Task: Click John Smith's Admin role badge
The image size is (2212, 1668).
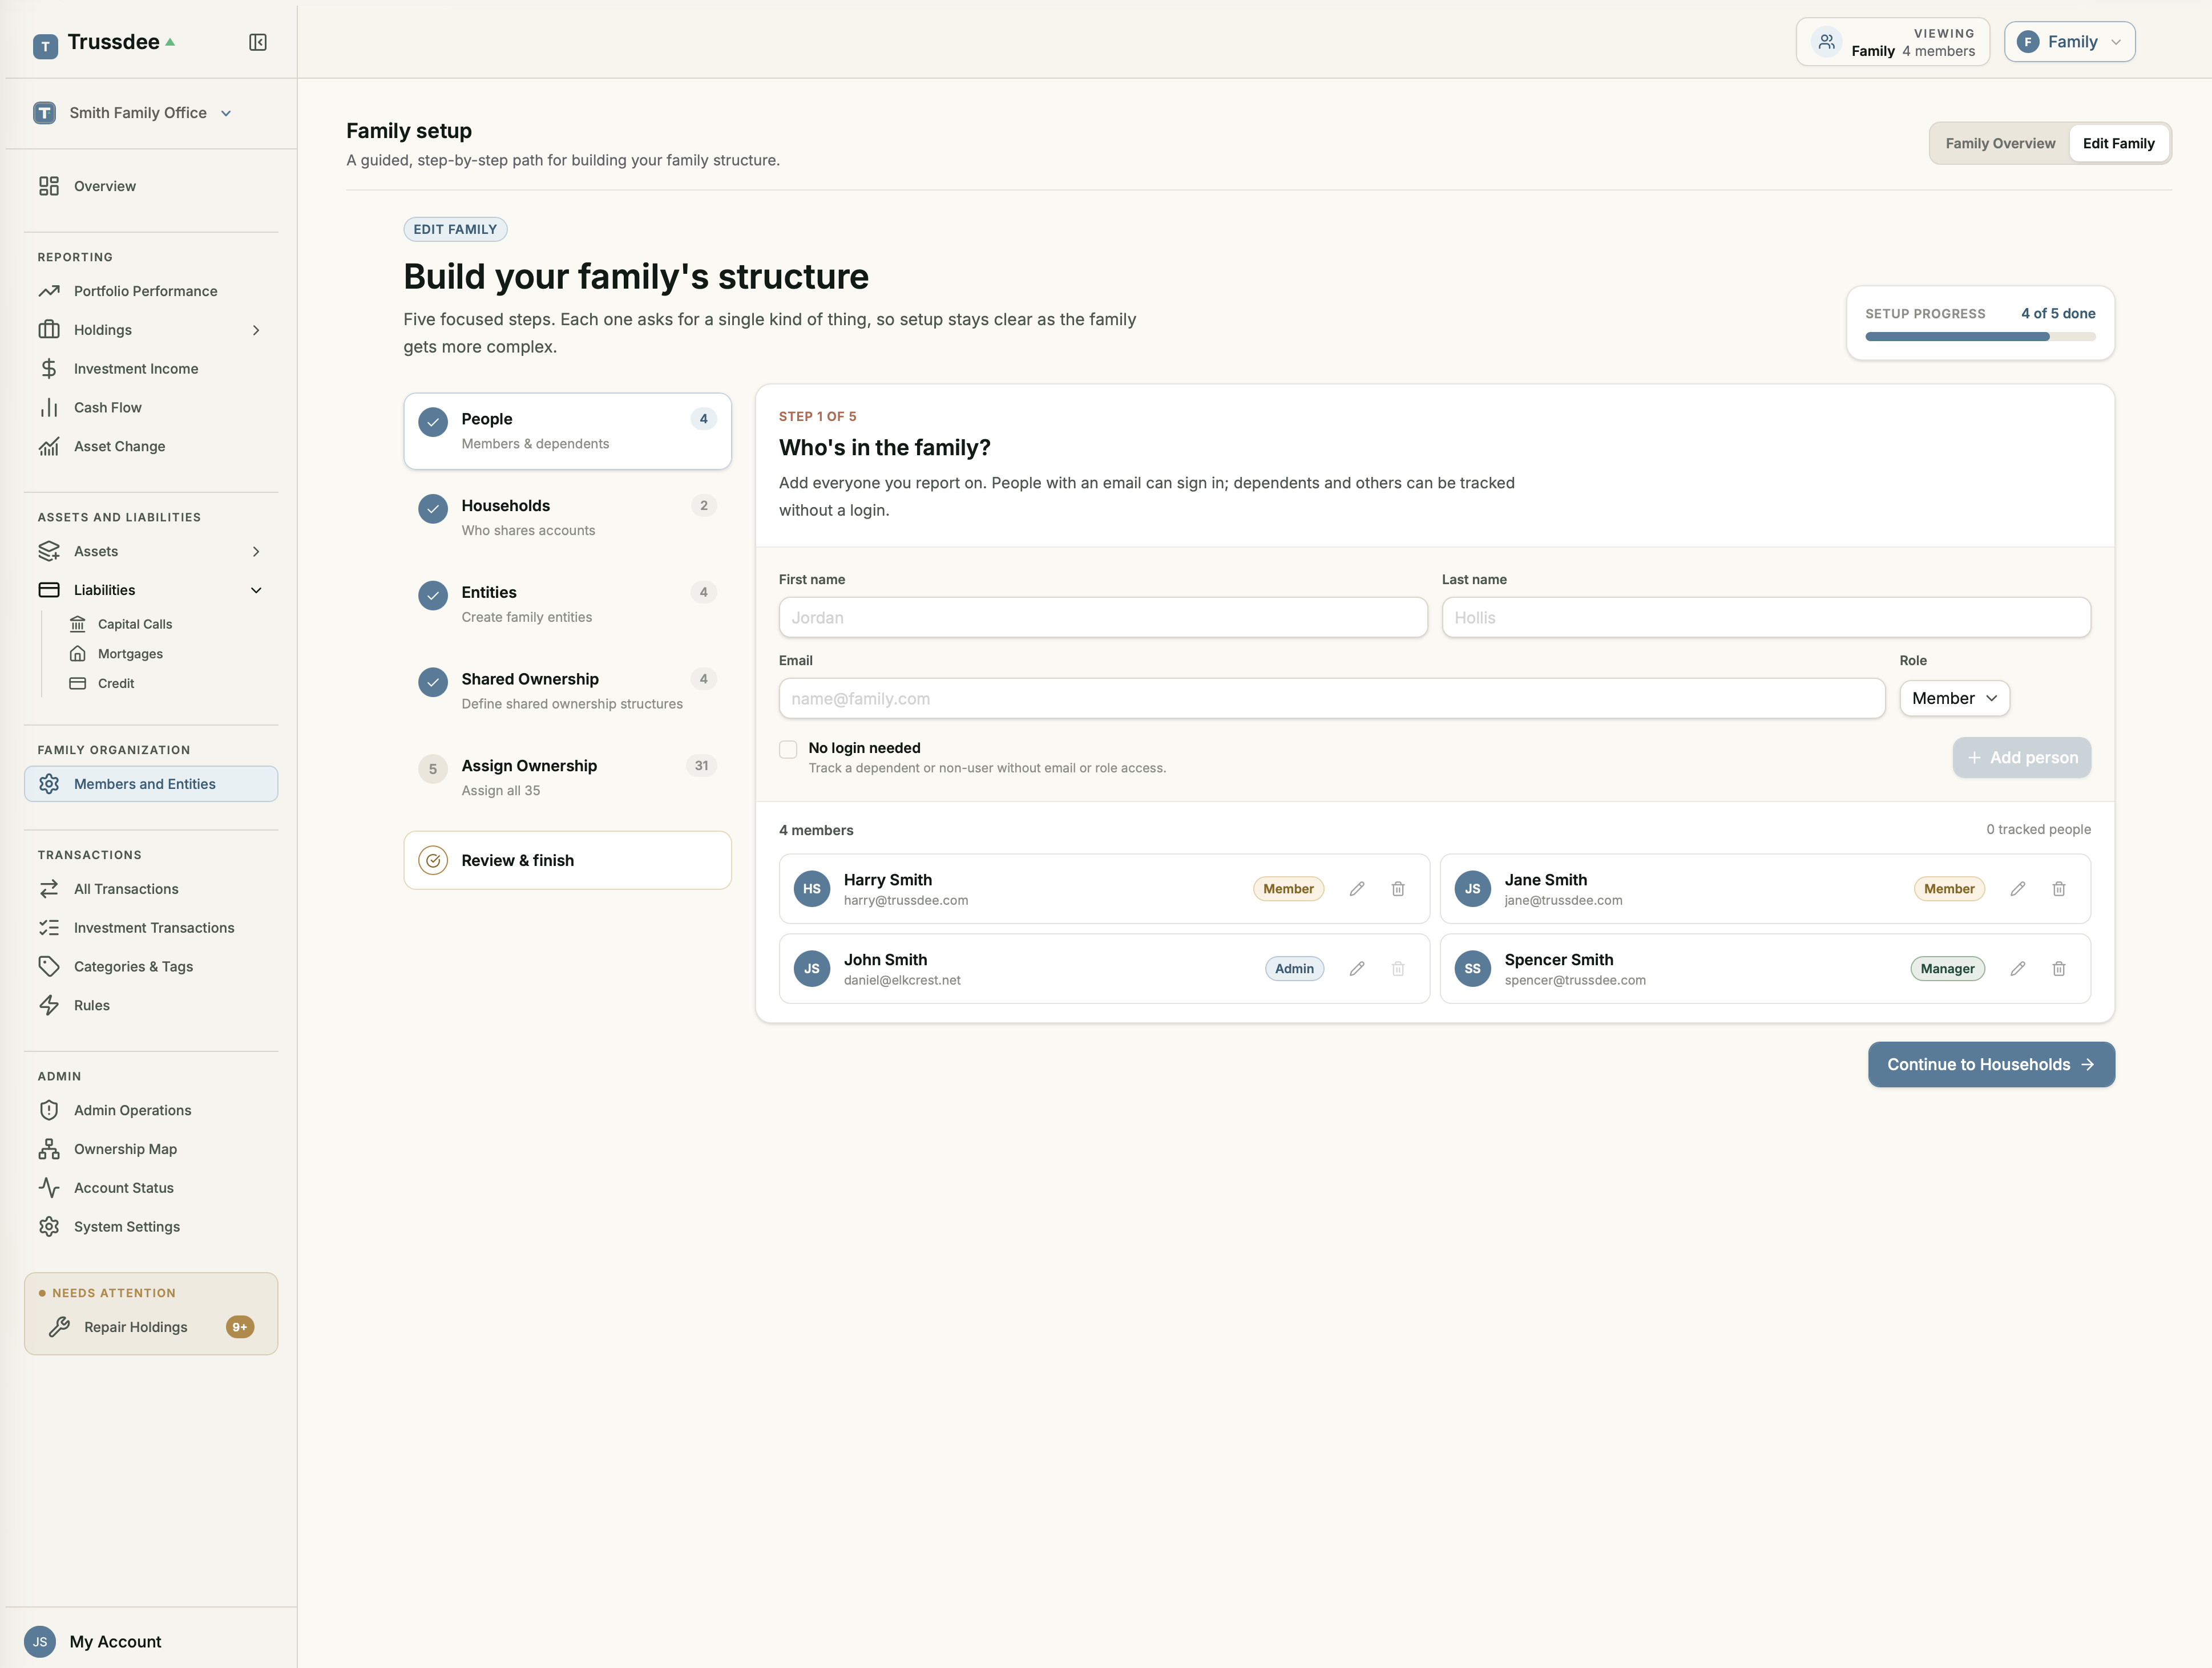Action: [x=1294, y=969]
